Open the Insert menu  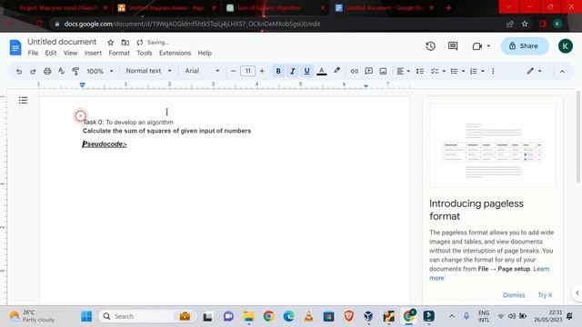pyautogui.click(x=93, y=53)
